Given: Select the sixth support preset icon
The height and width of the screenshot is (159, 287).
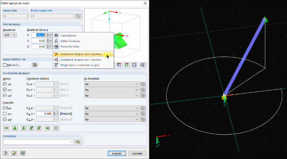Looking at the screenshot, I should pos(48,128).
